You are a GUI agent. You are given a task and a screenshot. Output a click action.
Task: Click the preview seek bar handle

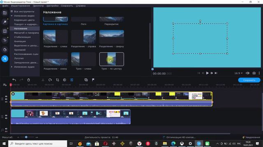pos(152,69)
